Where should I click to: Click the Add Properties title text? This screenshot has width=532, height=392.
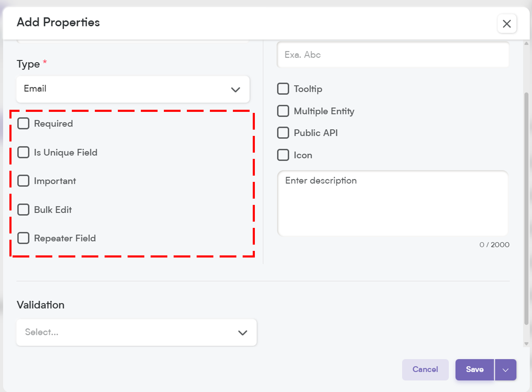tap(58, 22)
